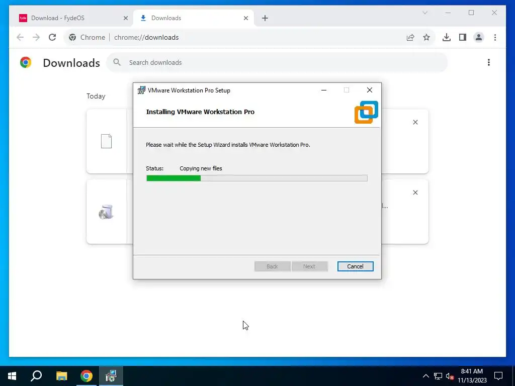Open the Chrome profile menu
The width and height of the screenshot is (515, 386).
pyautogui.click(x=479, y=37)
